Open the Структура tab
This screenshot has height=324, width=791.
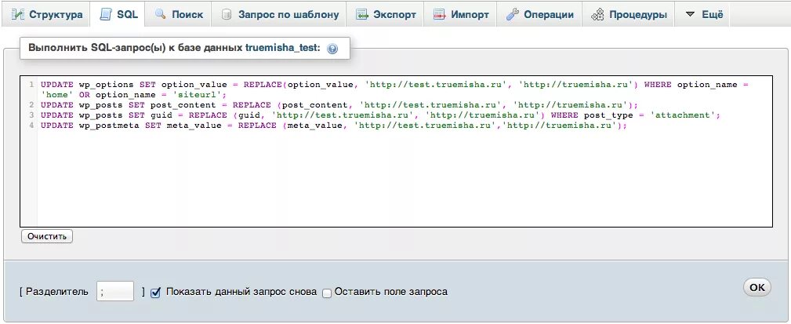(x=46, y=14)
